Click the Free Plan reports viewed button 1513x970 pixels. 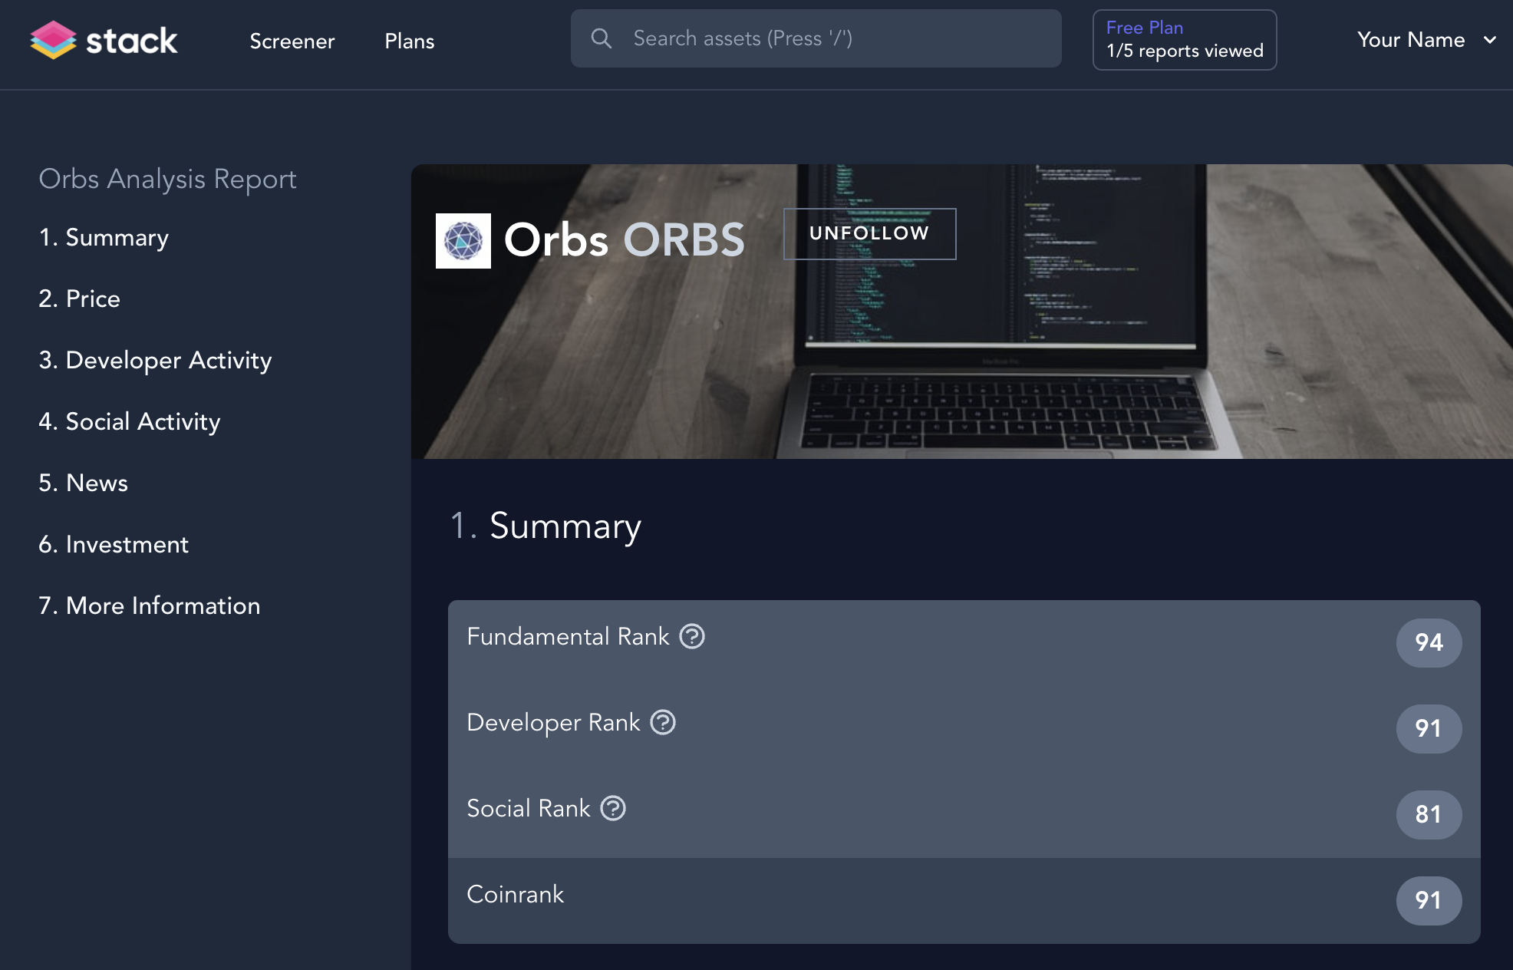[1185, 40]
